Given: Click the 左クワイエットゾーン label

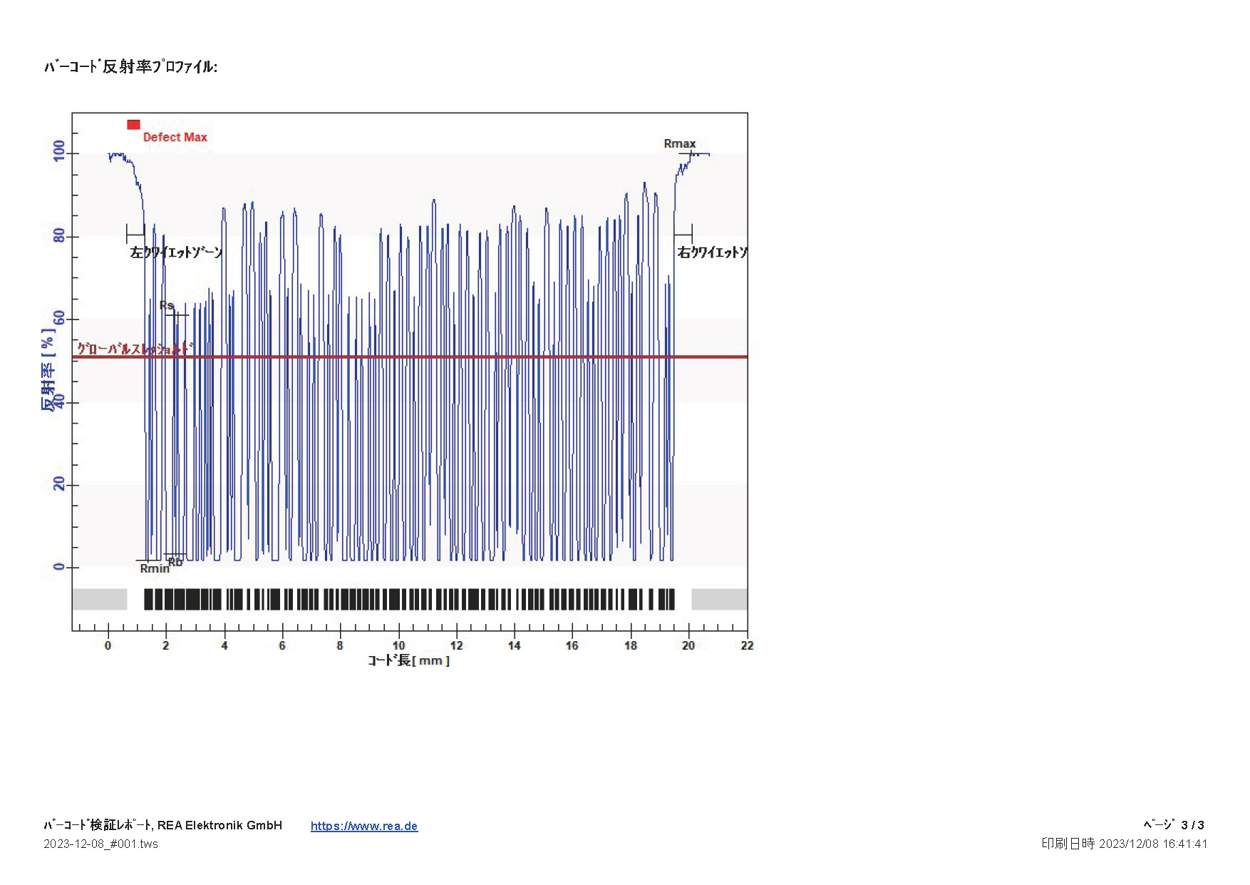Looking at the screenshot, I should click(176, 252).
